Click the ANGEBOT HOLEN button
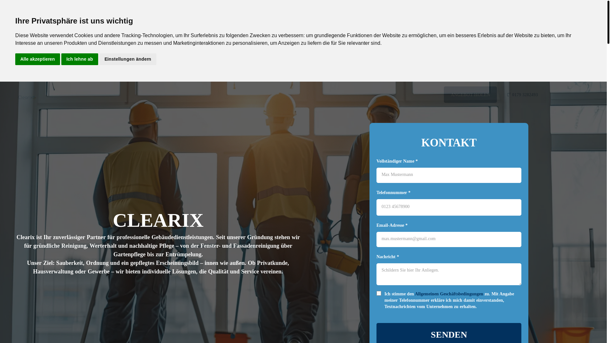 [470, 95]
